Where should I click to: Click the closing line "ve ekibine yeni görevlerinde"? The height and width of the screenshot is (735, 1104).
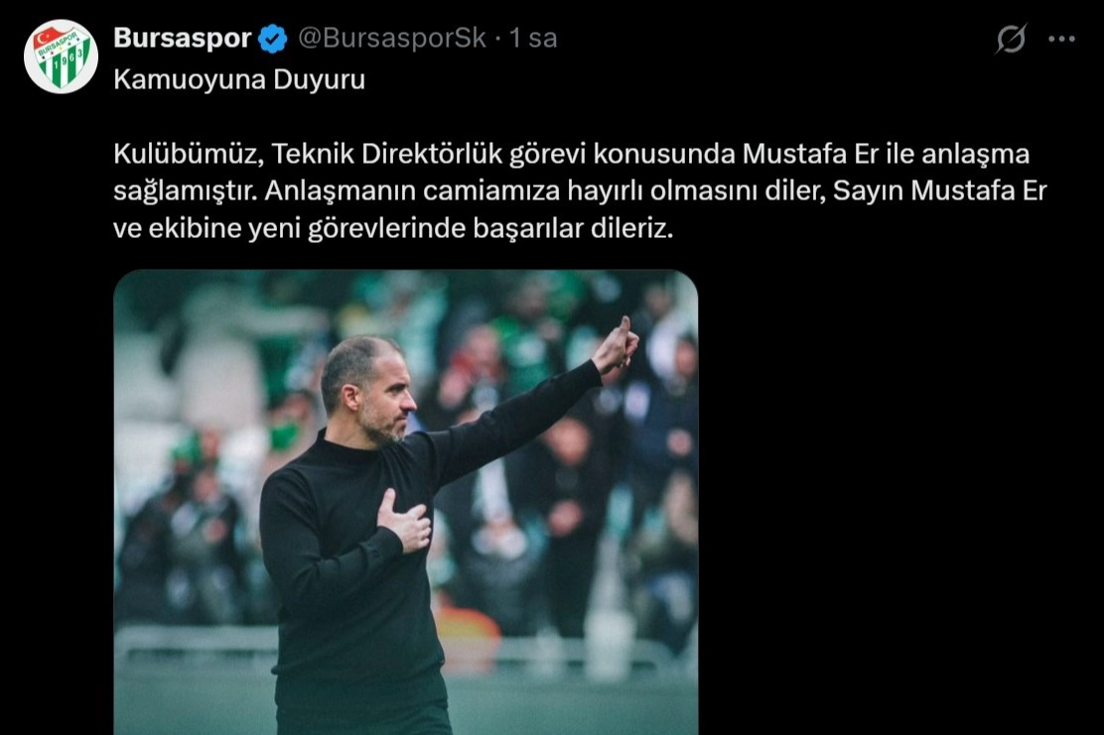[x=393, y=228]
